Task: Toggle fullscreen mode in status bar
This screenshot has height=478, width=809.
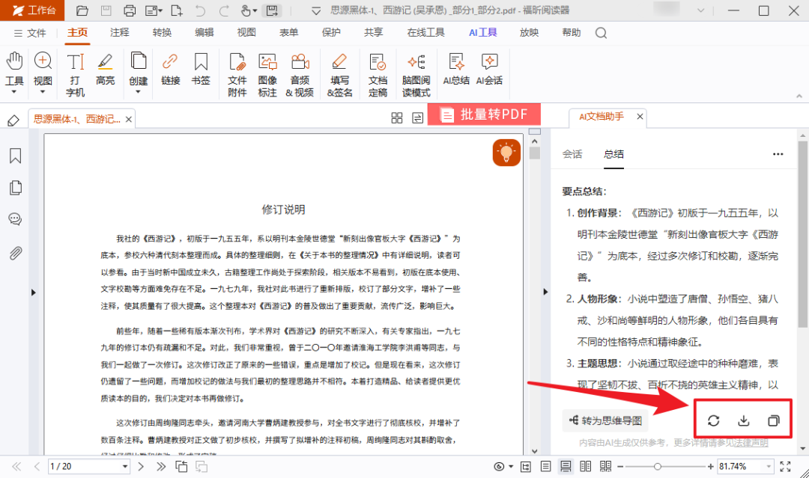Action: [x=785, y=467]
